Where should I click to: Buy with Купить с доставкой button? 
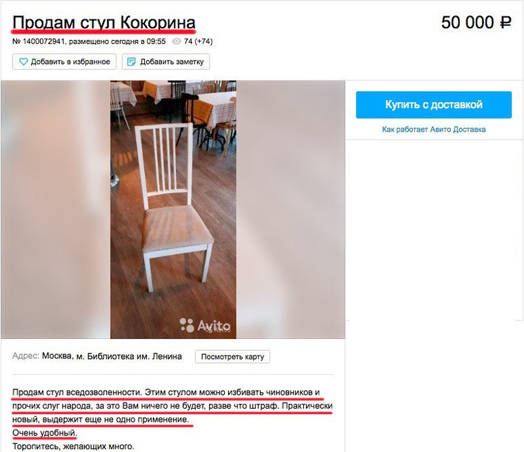pos(434,105)
